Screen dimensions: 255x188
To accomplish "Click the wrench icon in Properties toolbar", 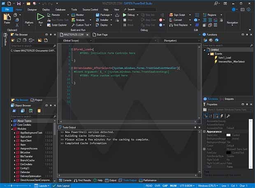I will [228, 116].
